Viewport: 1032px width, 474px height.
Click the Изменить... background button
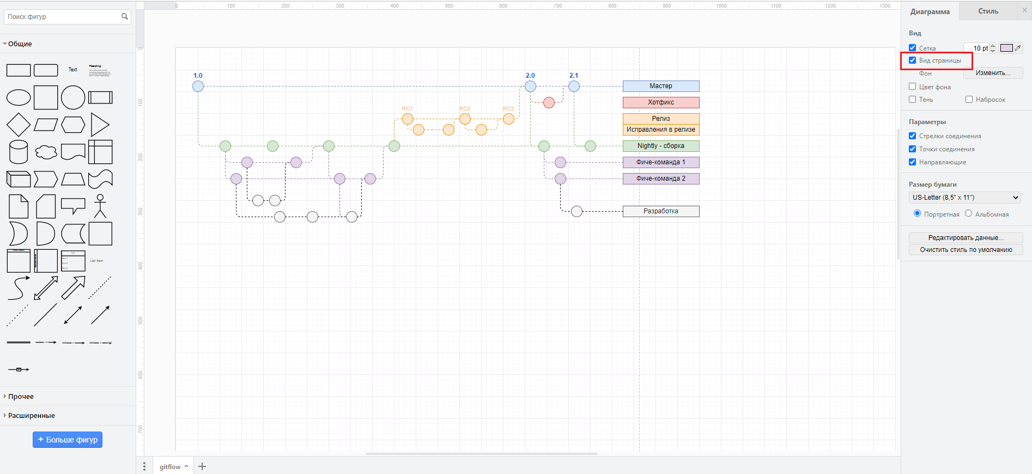[x=993, y=73]
